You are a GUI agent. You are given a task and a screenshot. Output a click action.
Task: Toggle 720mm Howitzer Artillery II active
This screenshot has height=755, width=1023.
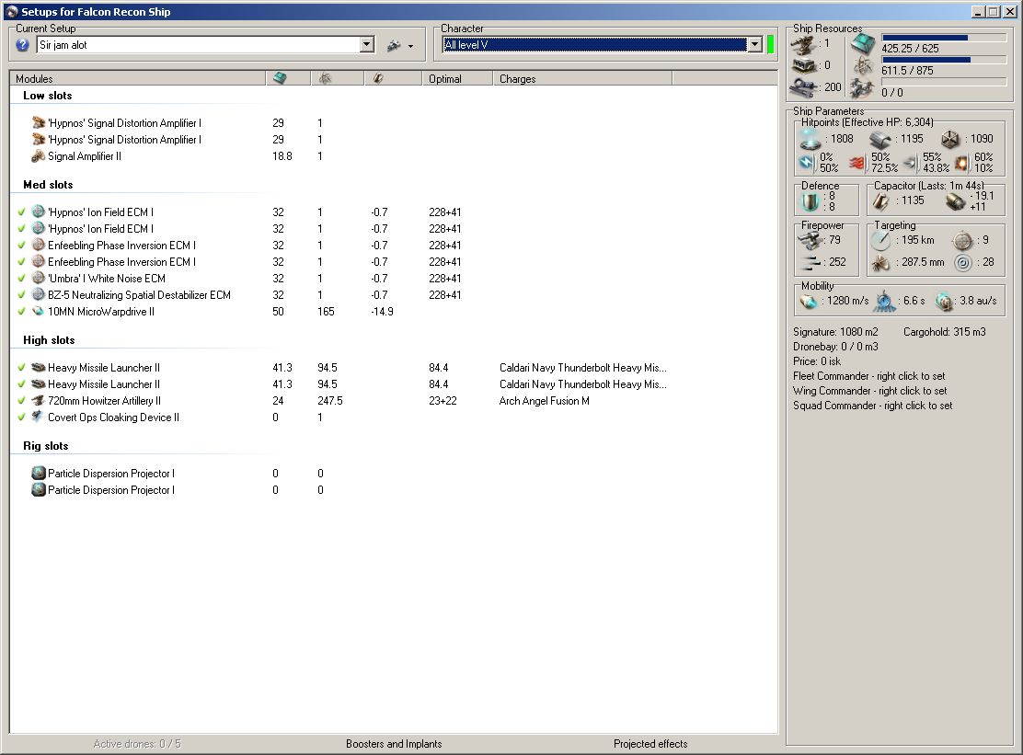tap(21, 401)
